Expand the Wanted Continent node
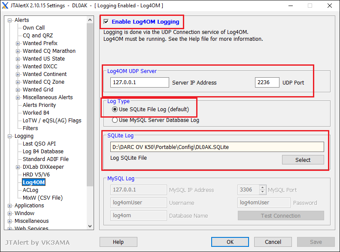 [18, 74]
